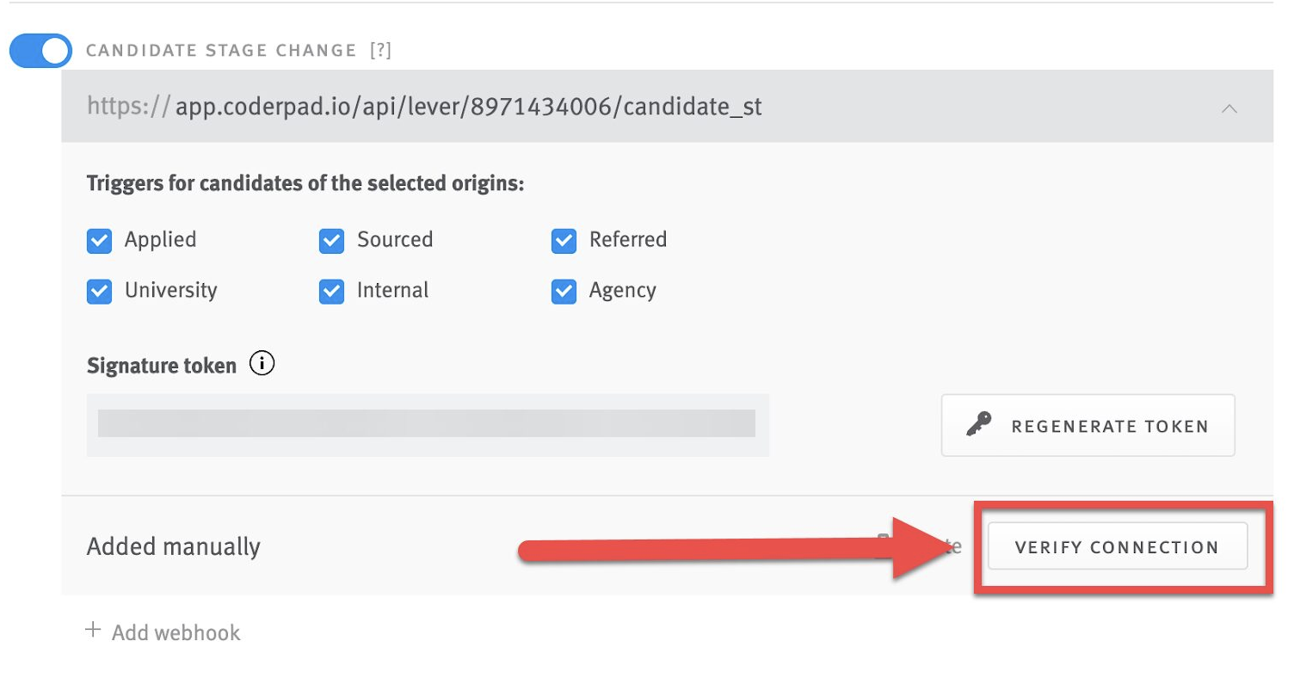
Task: Select the masked signature token field
Action: click(428, 424)
